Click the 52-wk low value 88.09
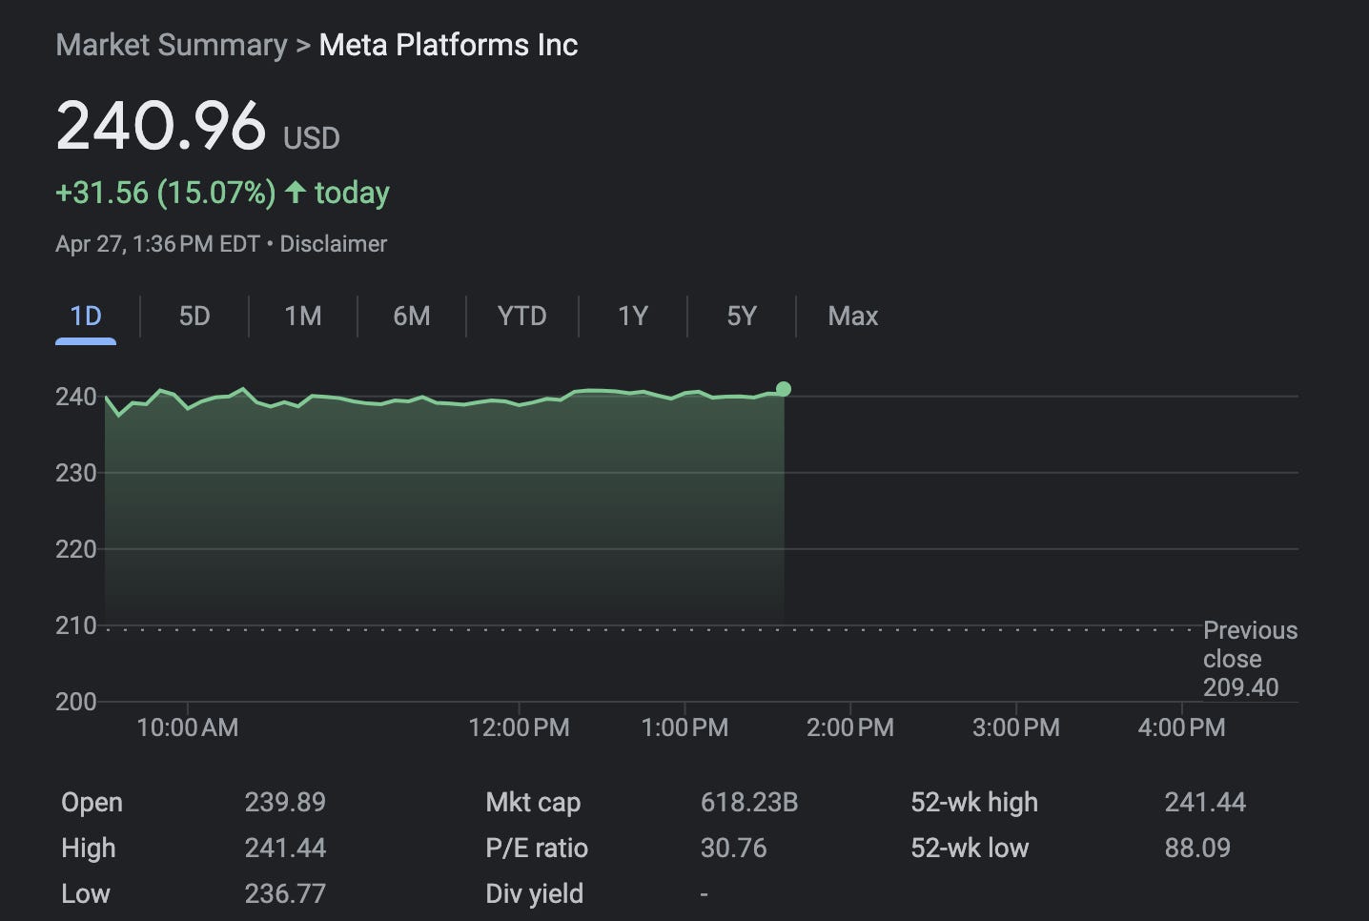1369x921 pixels. coord(1197,848)
